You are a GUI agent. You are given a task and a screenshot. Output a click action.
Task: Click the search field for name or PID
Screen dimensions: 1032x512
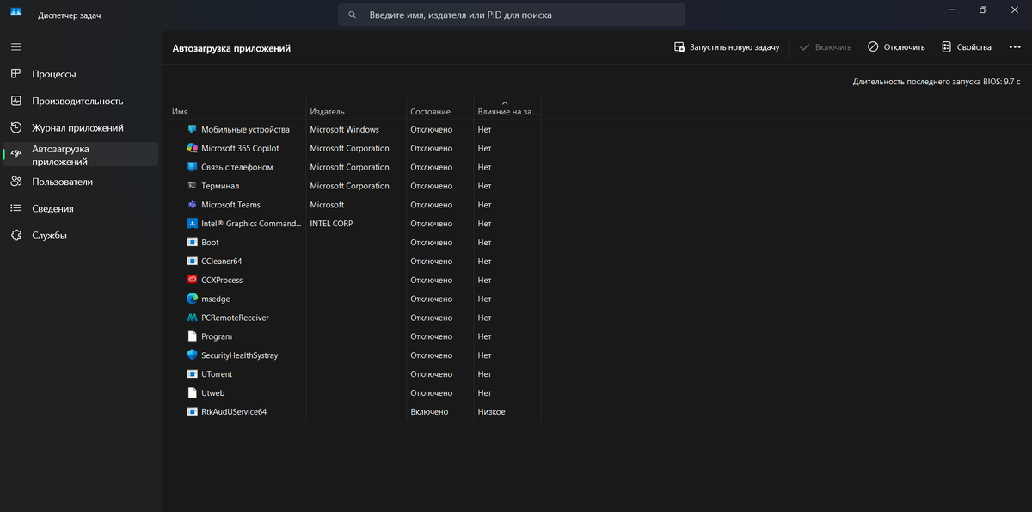(511, 15)
